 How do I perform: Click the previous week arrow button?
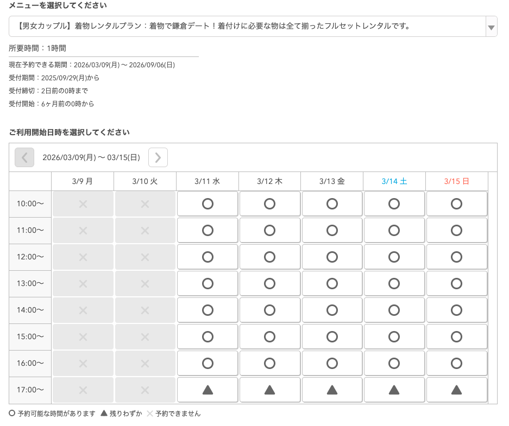24,157
